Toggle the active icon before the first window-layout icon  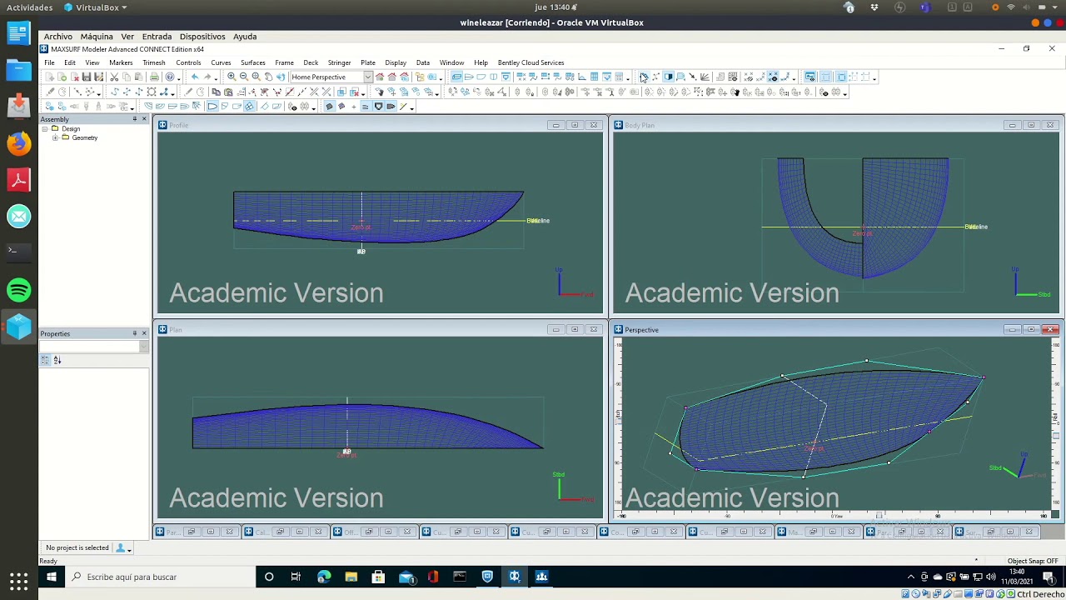point(810,77)
